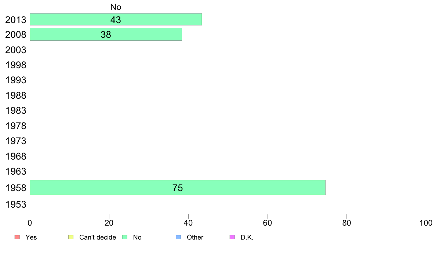This screenshot has width=436, height=270.
Task: Click the purple D.K. legend swatch
Action: pyautogui.click(x=232, y=237)
